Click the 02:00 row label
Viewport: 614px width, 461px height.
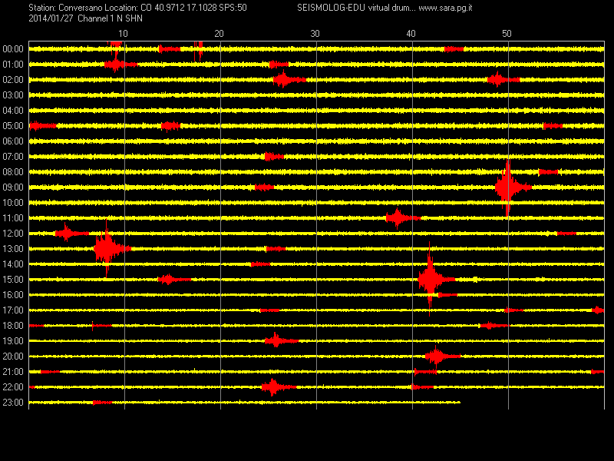(13, 80)
